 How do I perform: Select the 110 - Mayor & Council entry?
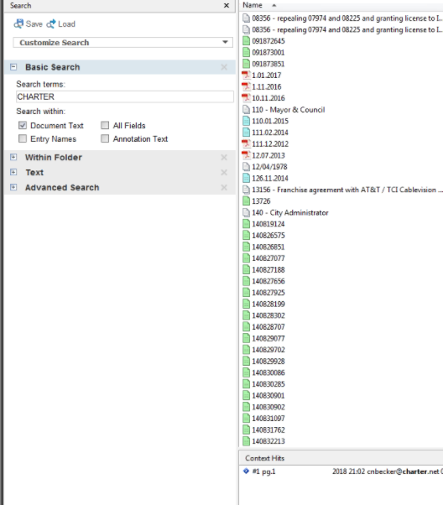289,110
